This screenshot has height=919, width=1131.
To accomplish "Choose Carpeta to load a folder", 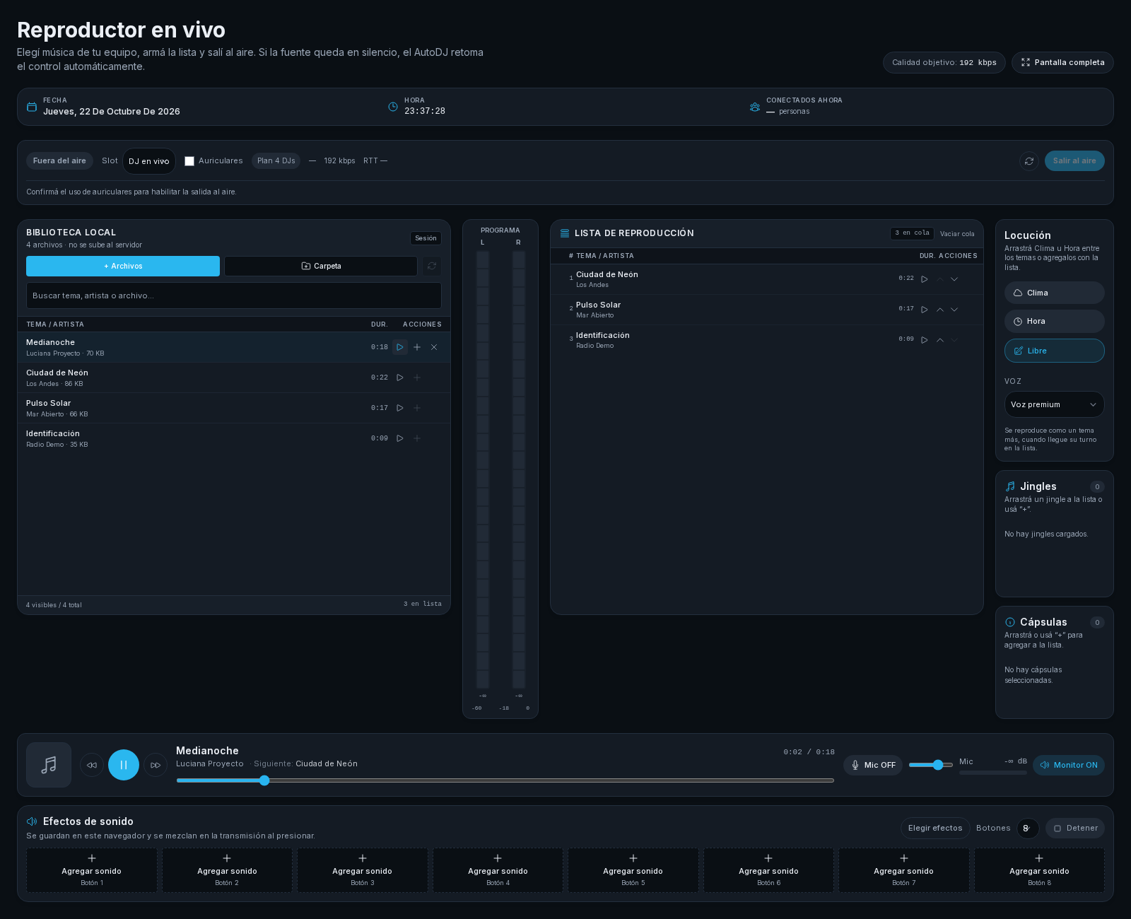I will pos(321,266).
